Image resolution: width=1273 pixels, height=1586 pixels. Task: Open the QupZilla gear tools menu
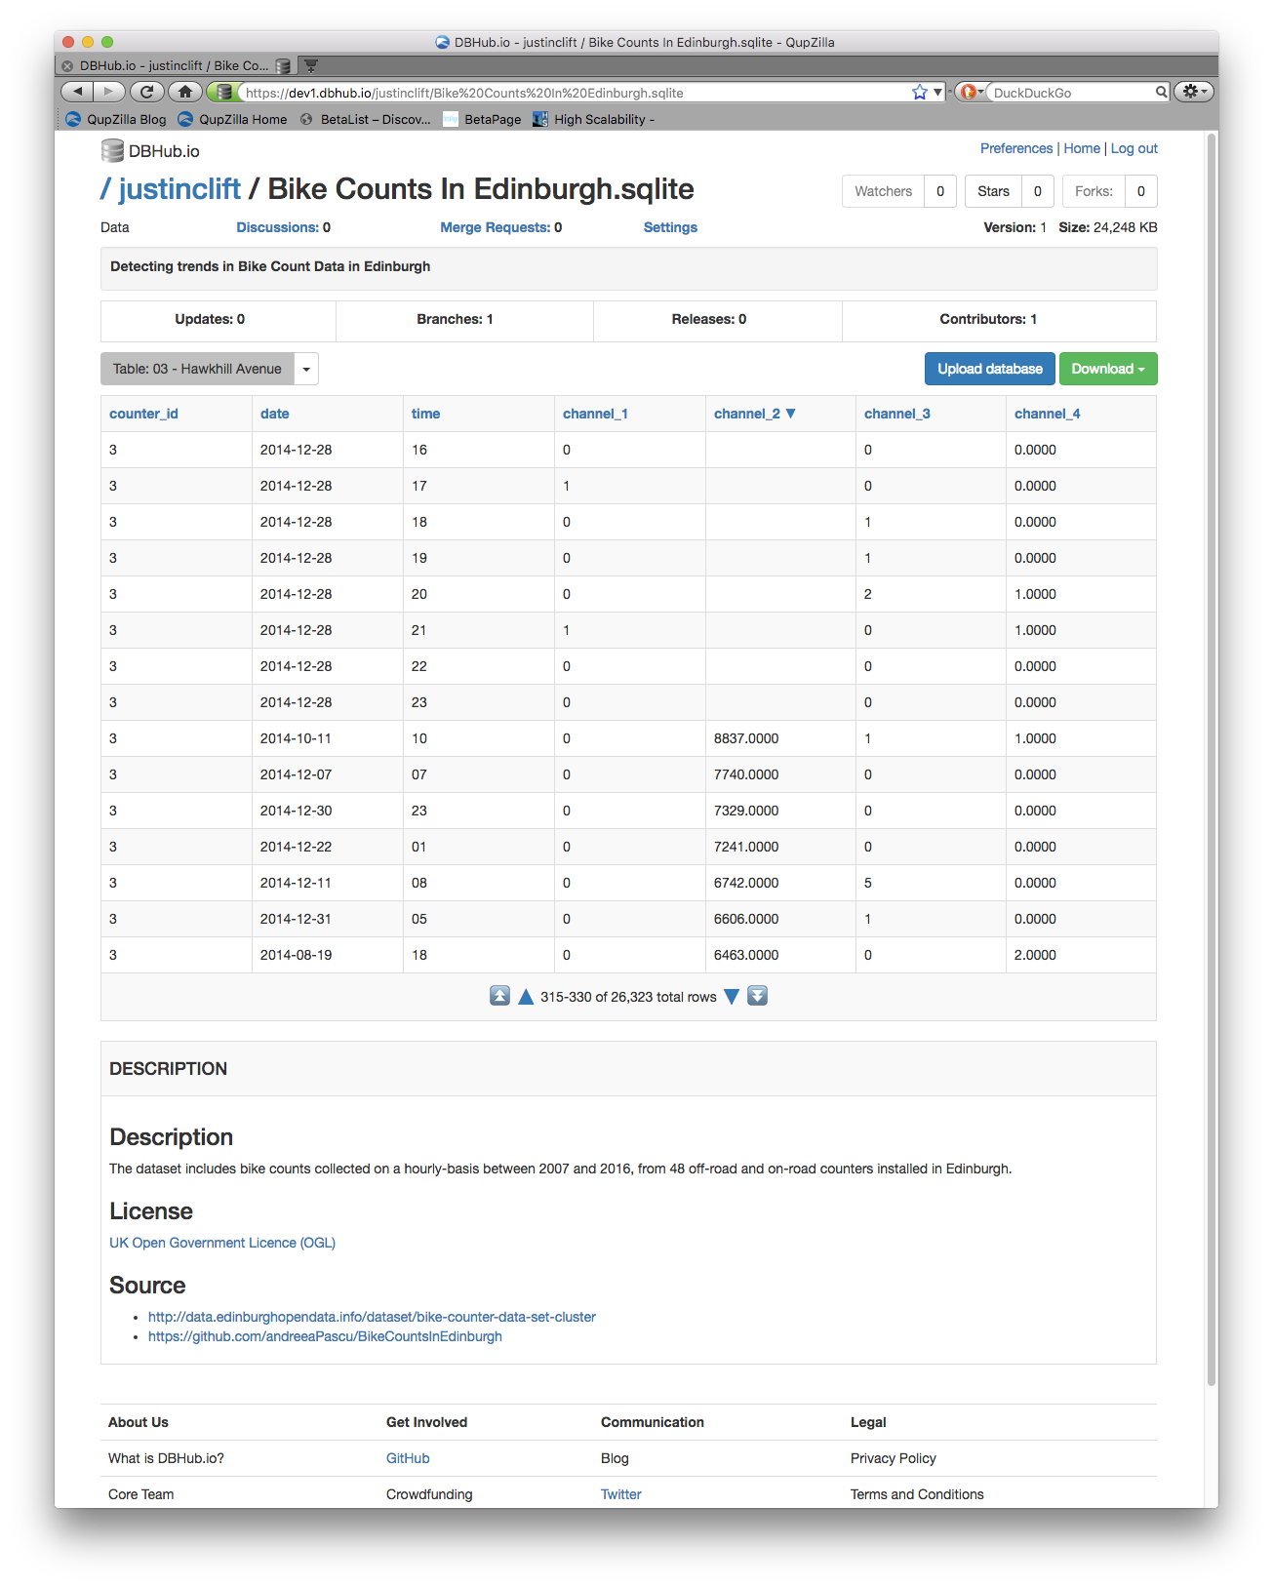coord(1193,92)
